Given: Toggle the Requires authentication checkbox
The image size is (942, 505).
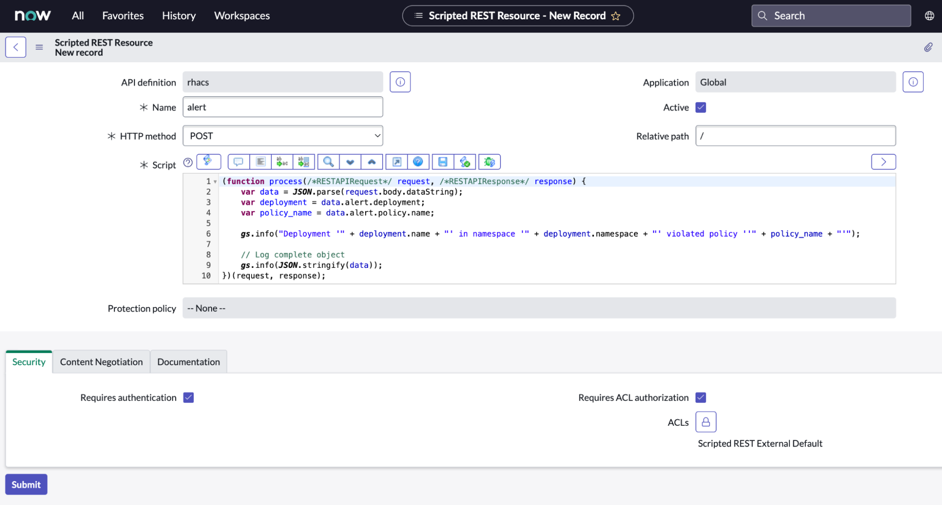Looking at the screenshot, I should coord(188,397).
